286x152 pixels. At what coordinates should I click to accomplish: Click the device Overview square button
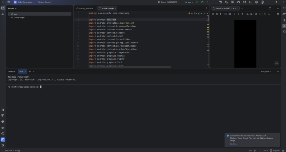pyautogui.click(x=242, y=14)
